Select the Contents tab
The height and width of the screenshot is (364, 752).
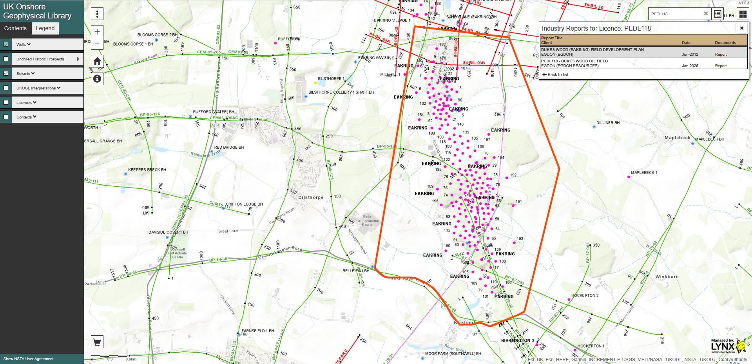(x=15, y=28)
